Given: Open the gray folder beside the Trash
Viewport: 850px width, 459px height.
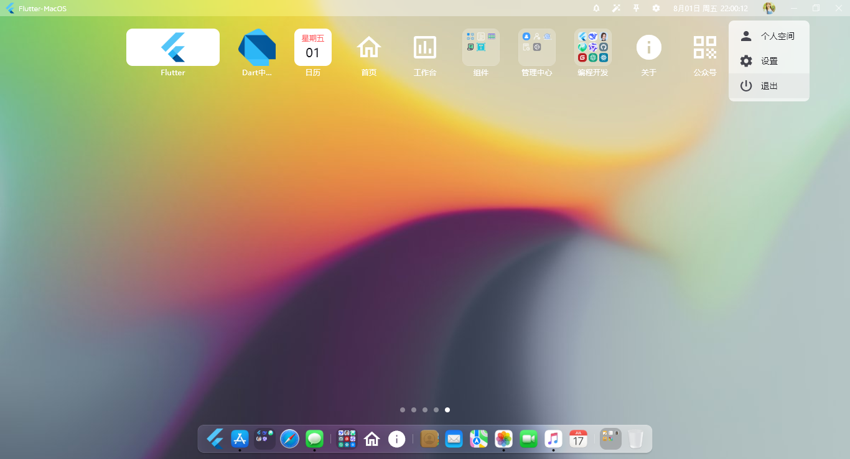Looking at the screenshot, I should (610, 438).
